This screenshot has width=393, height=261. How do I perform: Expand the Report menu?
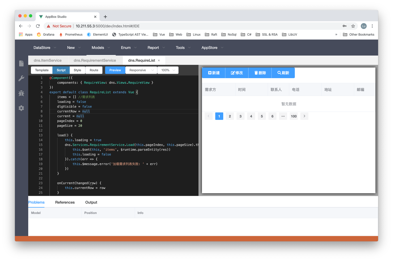click(x=156, y=48)
